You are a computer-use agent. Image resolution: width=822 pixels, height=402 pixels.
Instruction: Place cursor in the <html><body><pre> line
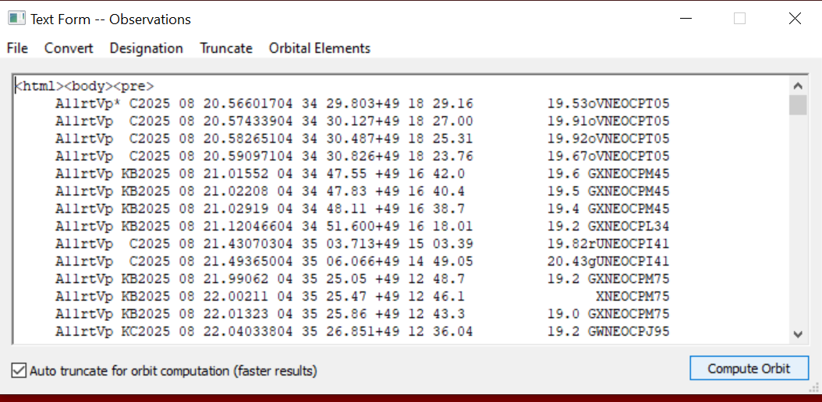click(86, 86)
